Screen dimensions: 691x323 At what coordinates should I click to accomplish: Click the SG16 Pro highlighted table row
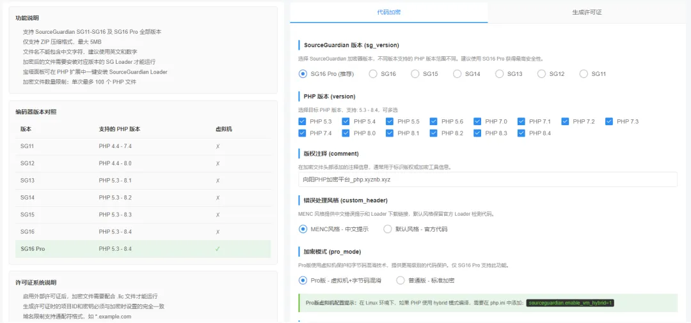(x=143, y=249)
